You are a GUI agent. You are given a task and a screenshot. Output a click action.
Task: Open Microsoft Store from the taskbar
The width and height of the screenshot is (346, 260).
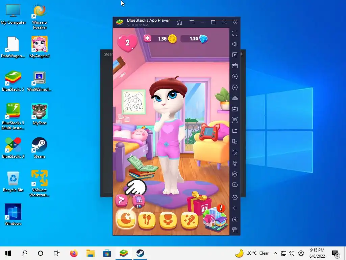[x=107, y=253]
